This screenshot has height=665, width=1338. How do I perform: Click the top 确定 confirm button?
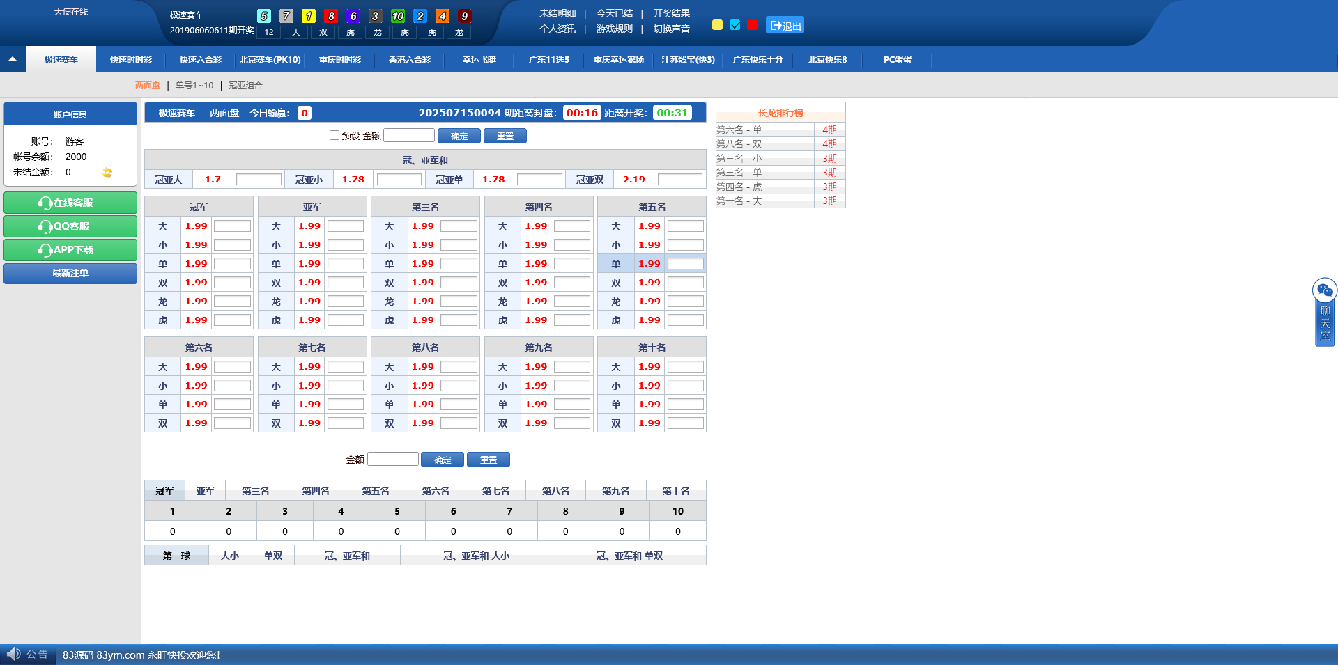tap(459, 136)
